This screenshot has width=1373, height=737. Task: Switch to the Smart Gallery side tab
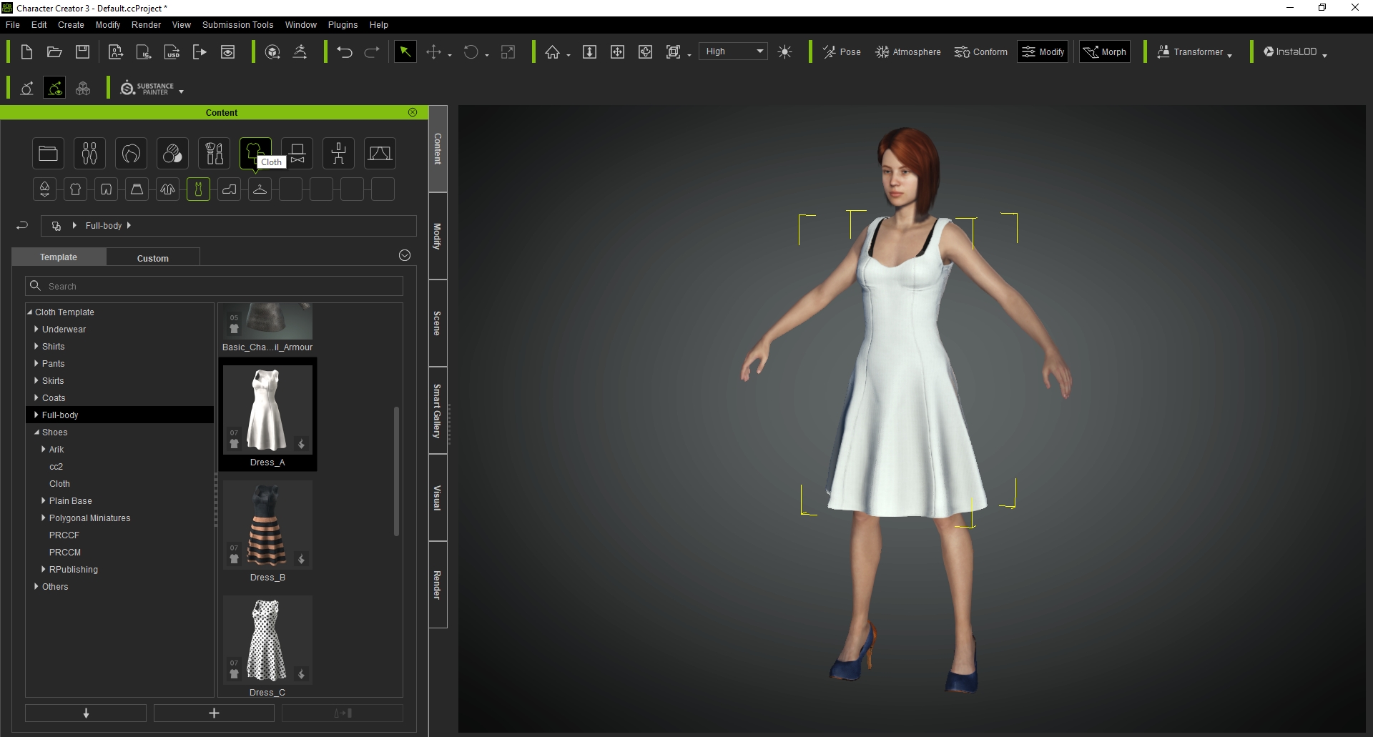[x=438, y=410]
